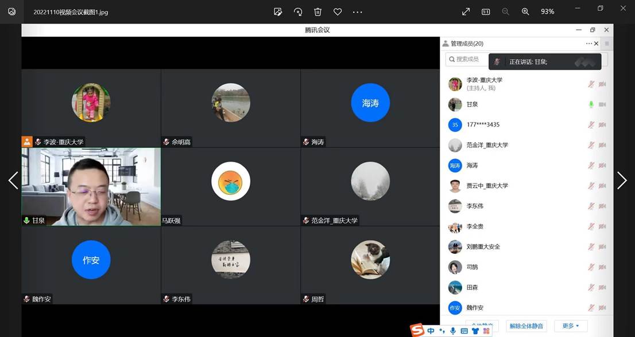The height and width of the screenshot is (337, 635).
Task: Open the three-dot options in 管理成员 header
Action: (x=589, y=44)
